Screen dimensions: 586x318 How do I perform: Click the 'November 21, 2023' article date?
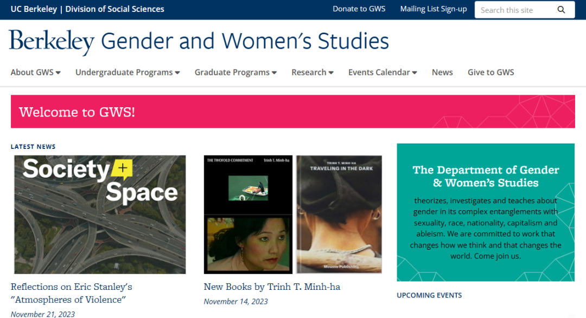pyautogui.click(x=43, y=314)
